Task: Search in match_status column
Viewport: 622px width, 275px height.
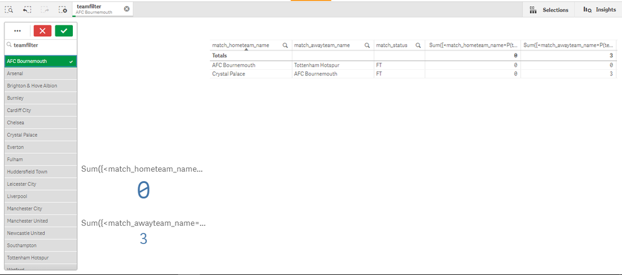Action: point(418,45)
